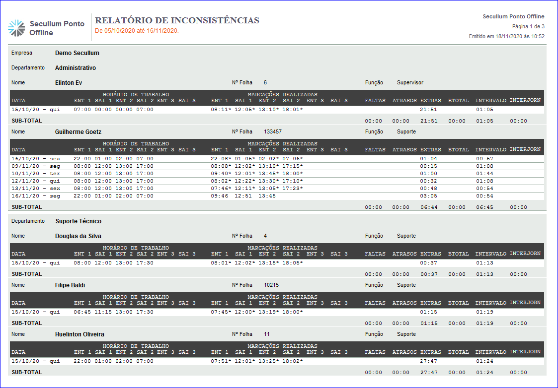Click the Administrativo department name
This screenshot has width=558, height=388.
click(76, 68)
